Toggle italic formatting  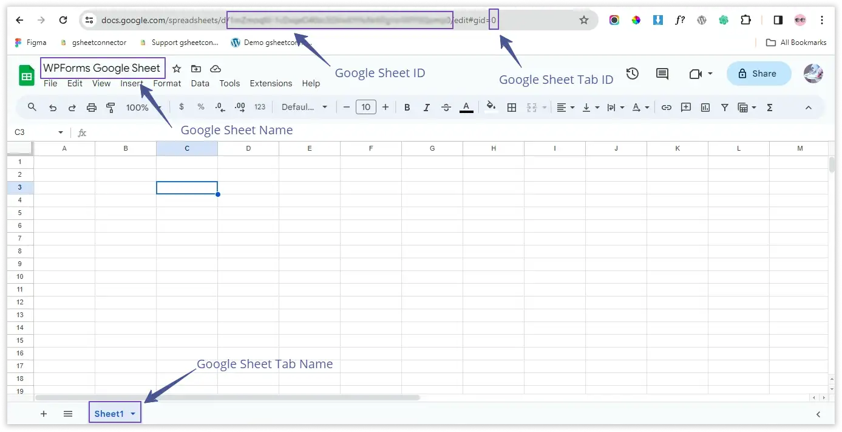pyautogui.click(x=427, y=108)
